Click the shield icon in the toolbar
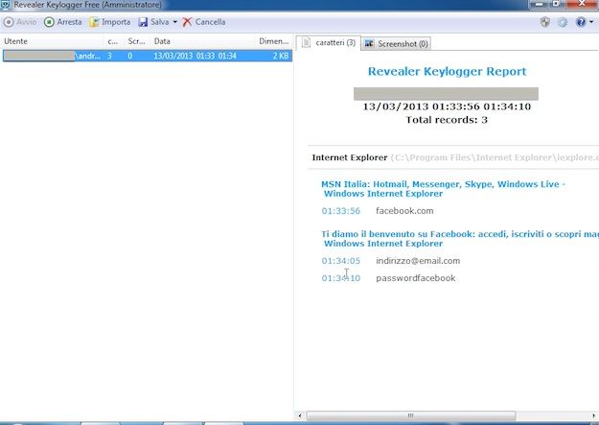 coord(545,22)
